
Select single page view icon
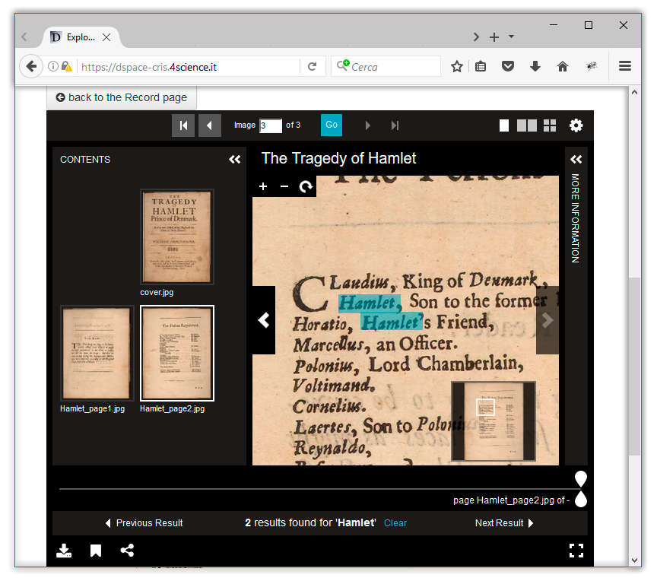point(504,125)
